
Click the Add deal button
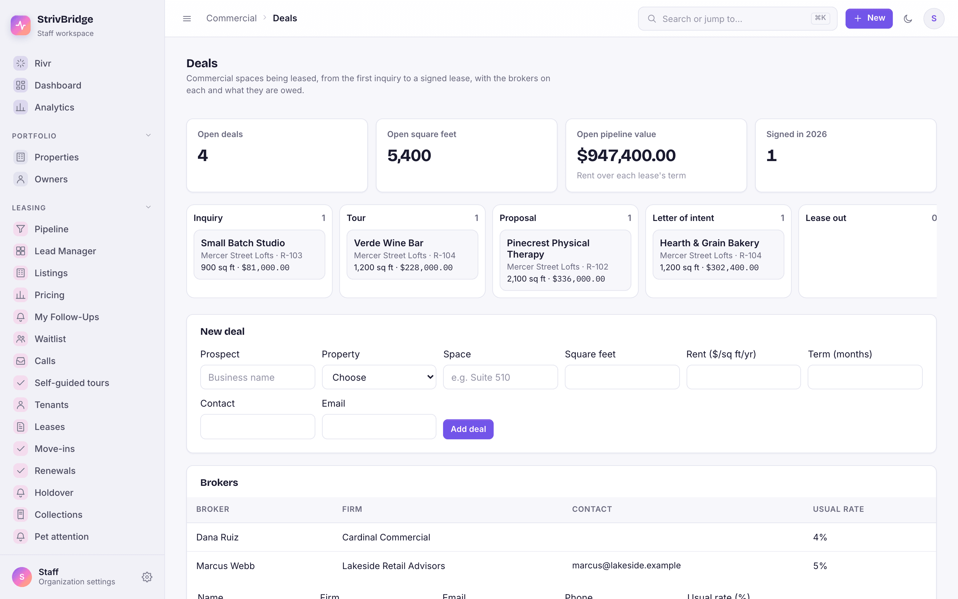pos(468,429)
